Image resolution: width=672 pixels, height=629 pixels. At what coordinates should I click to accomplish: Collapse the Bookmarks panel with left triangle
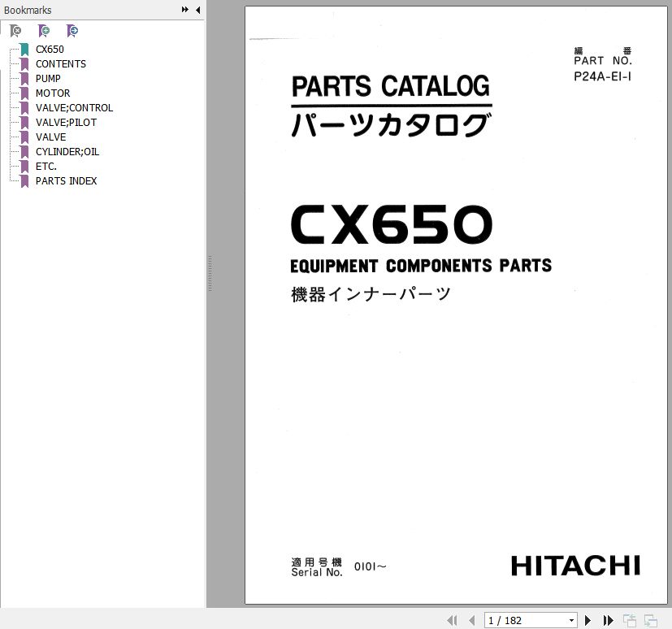tap(198, 10)
